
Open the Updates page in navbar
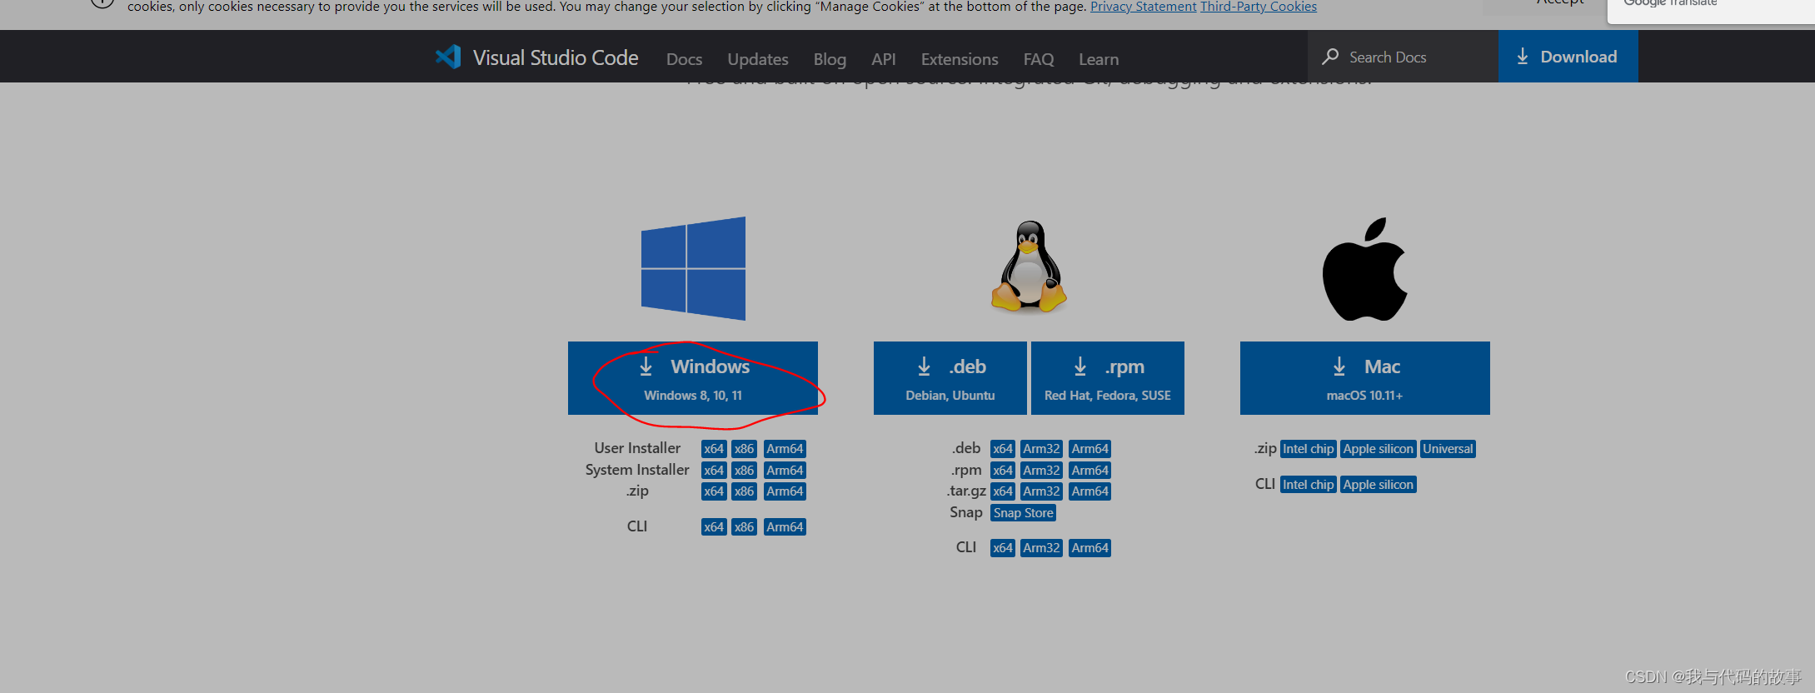[757, 59]
